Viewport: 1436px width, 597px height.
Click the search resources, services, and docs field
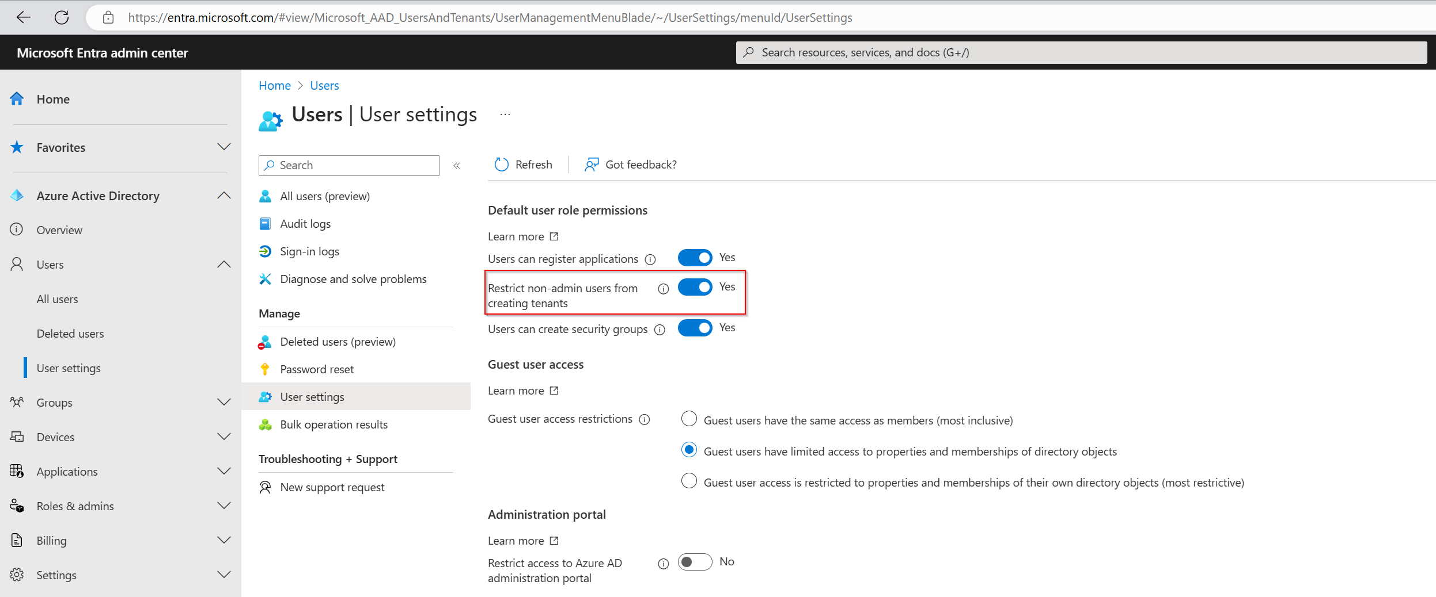pos(1081,52)
